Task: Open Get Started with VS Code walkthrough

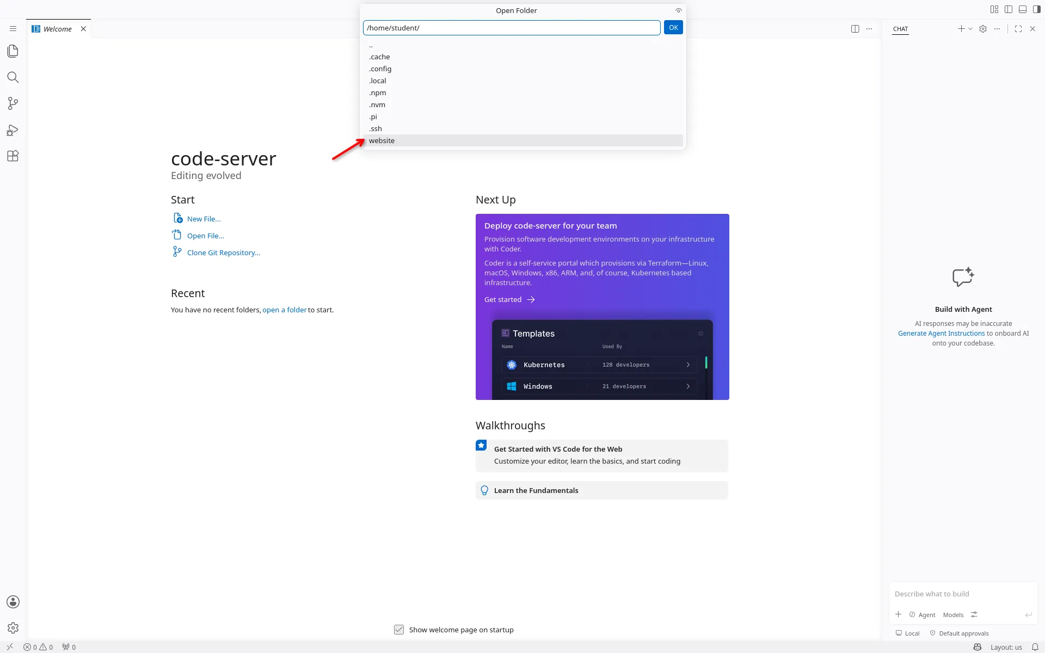Action: (602, 455)
